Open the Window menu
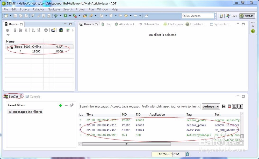 [103, 9]
